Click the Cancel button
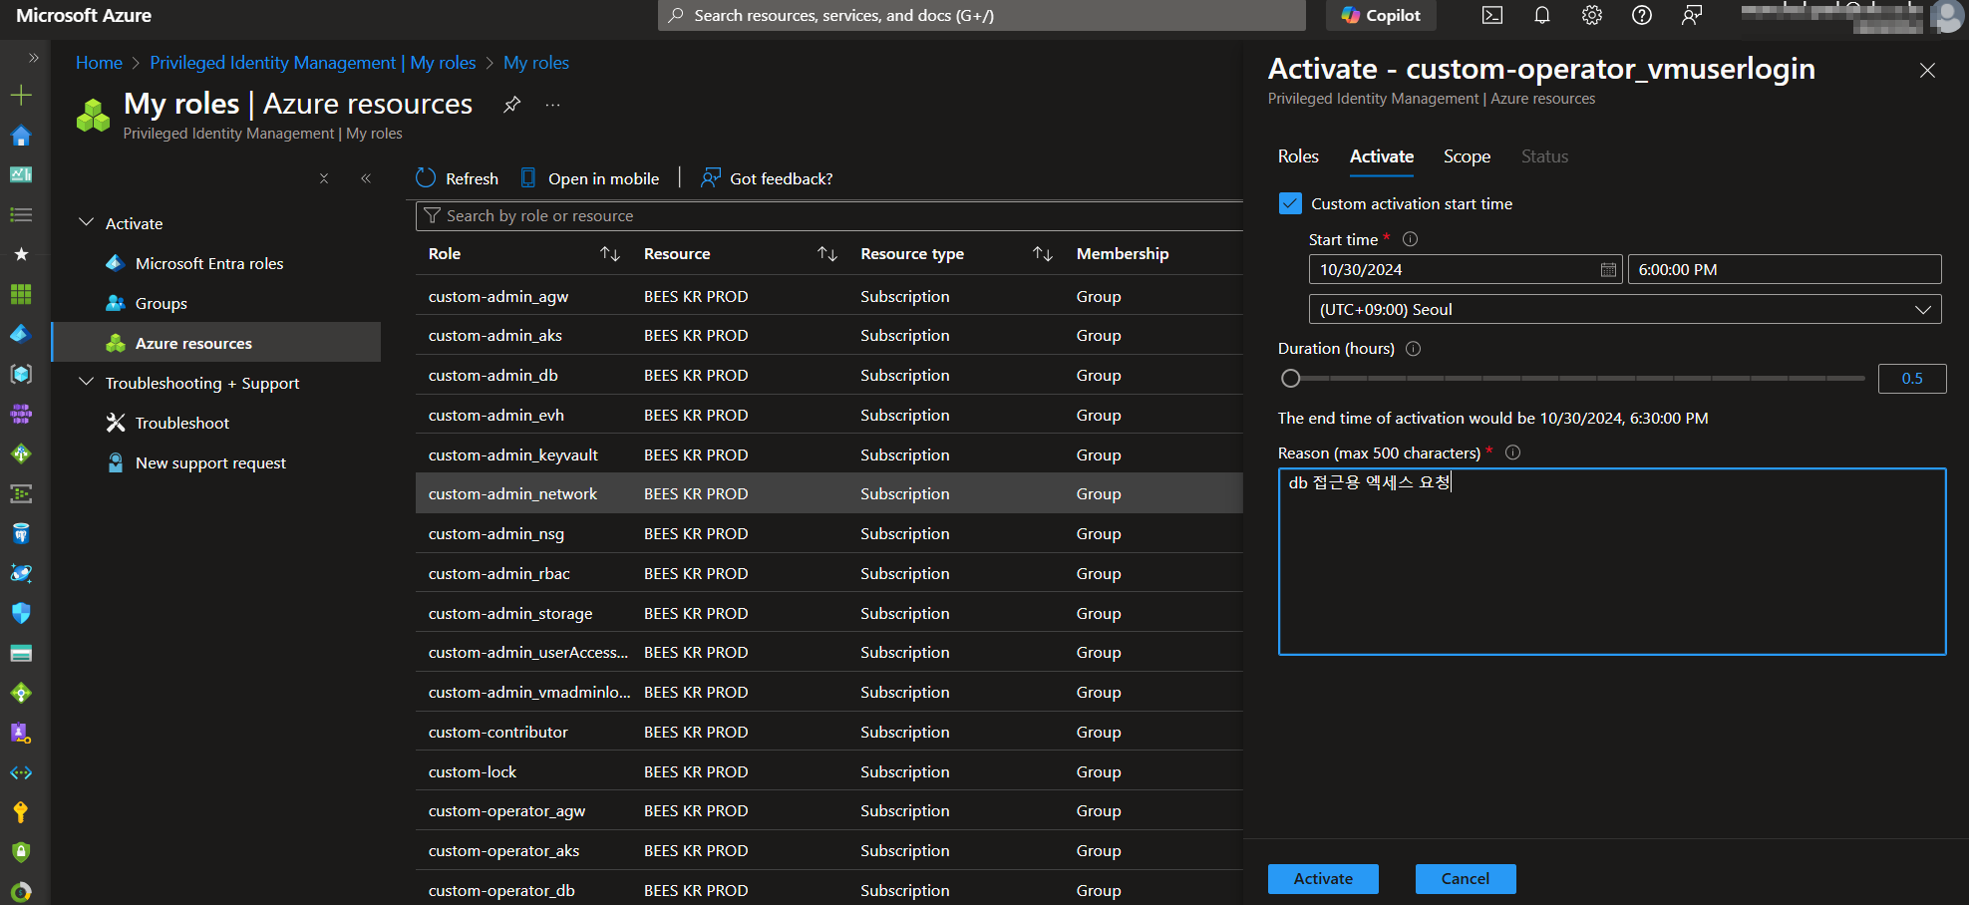 click(x=1466, y=878)
